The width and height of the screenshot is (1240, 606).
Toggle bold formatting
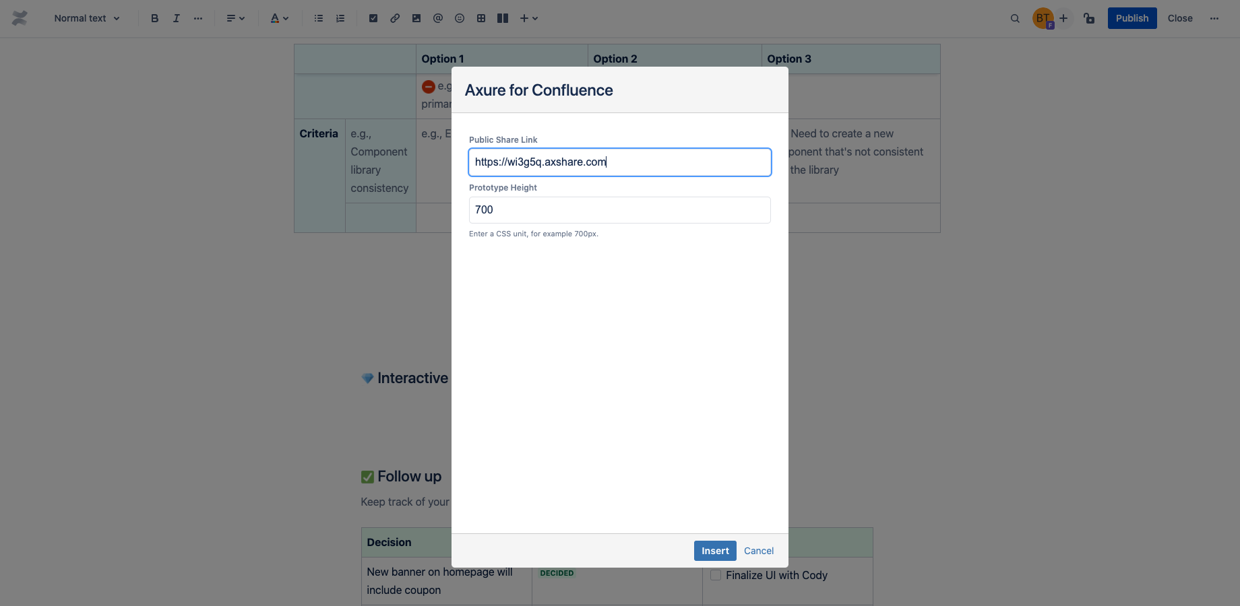155,18
